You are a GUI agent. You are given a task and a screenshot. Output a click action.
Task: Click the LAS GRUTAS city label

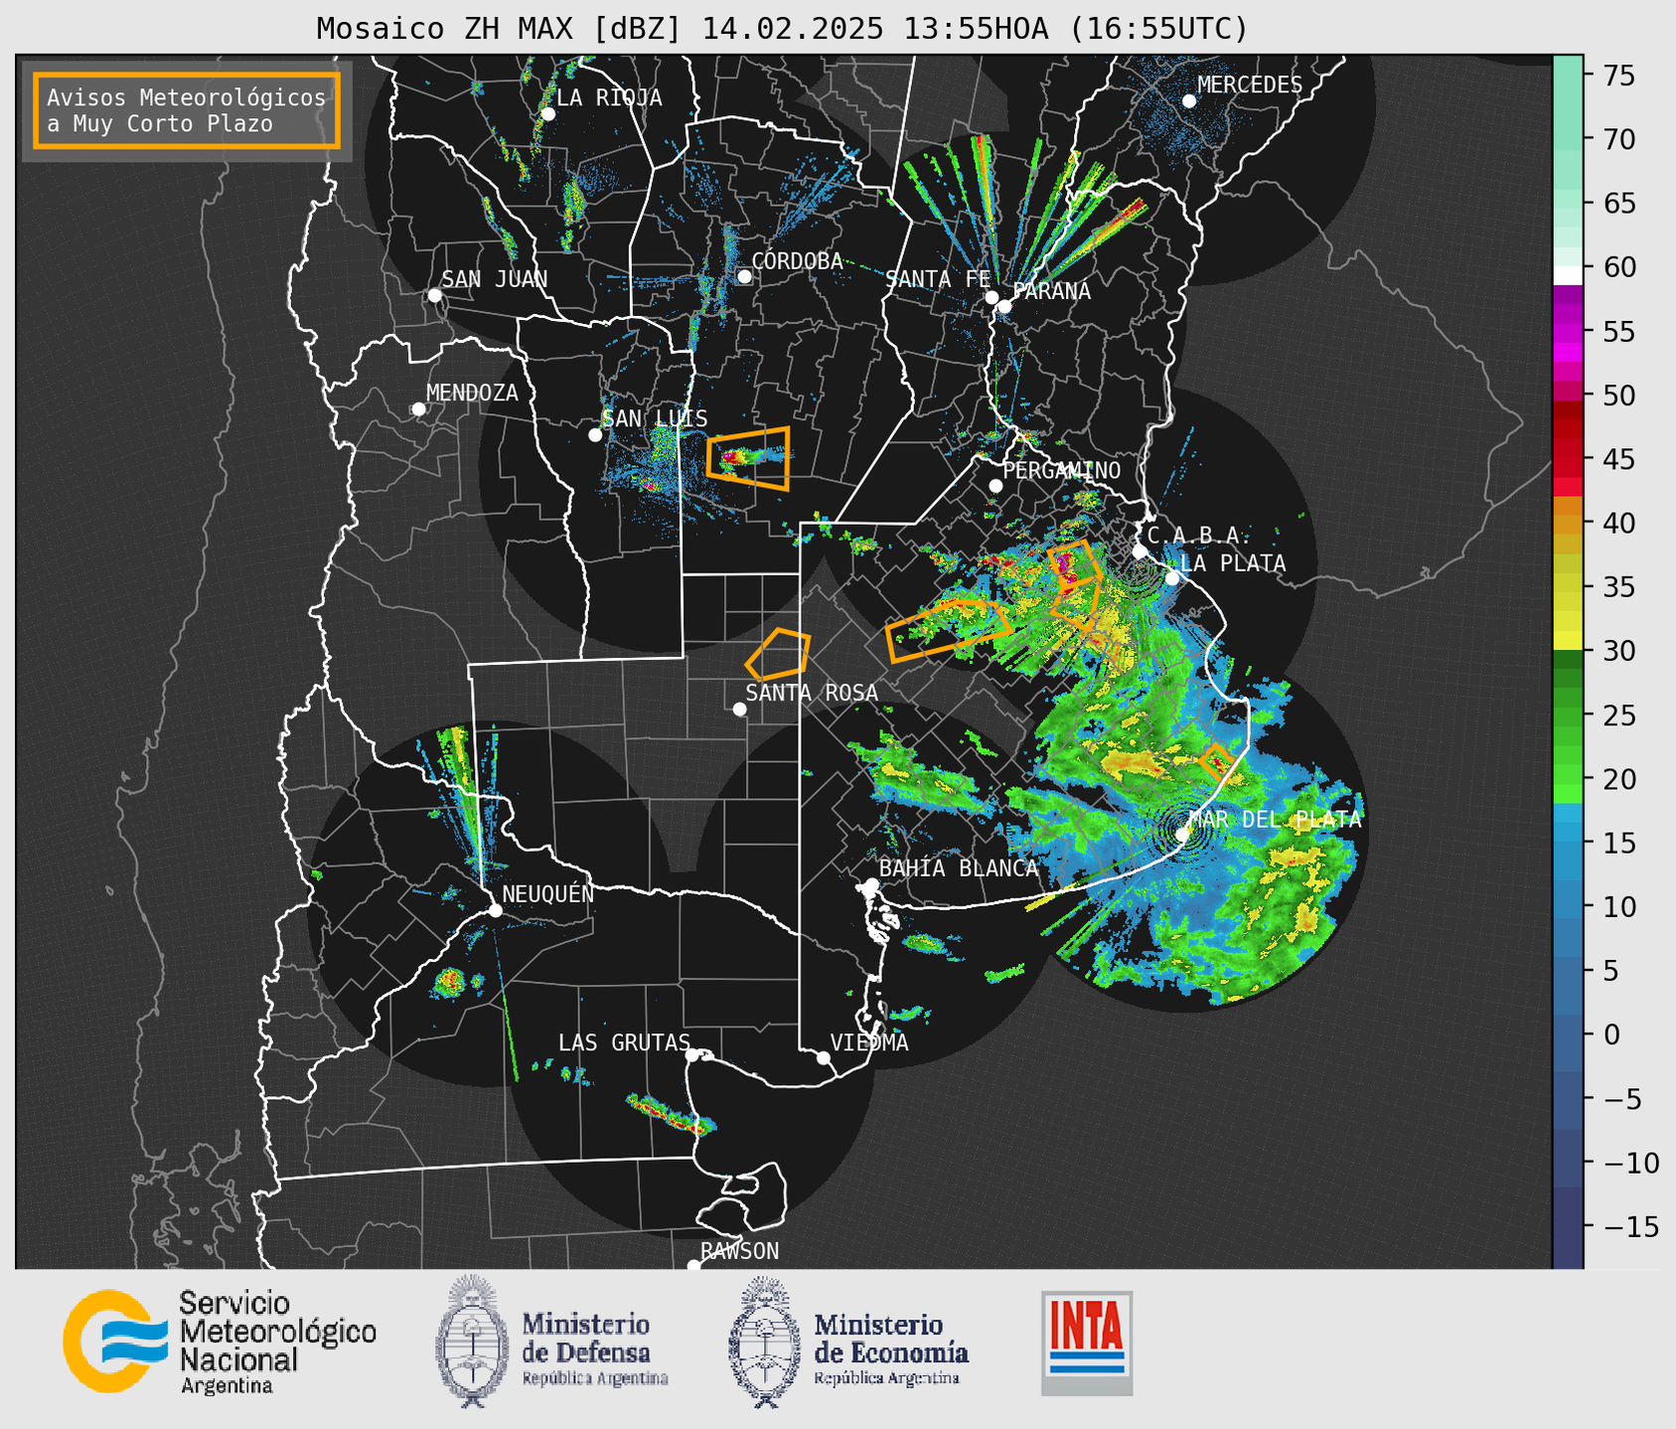click(624, 1042)
